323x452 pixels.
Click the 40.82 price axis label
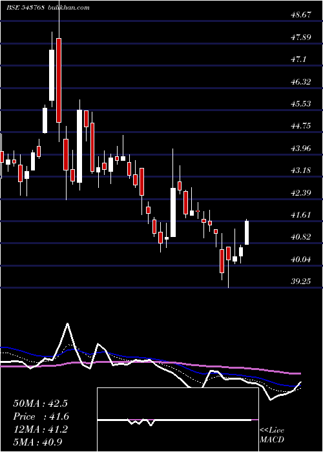[301, 238]
